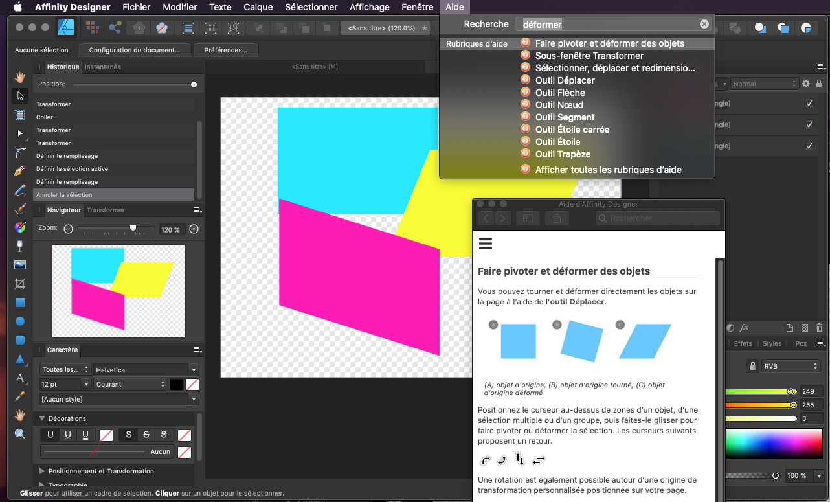Switch to Export persona icon

coord(115,28)
